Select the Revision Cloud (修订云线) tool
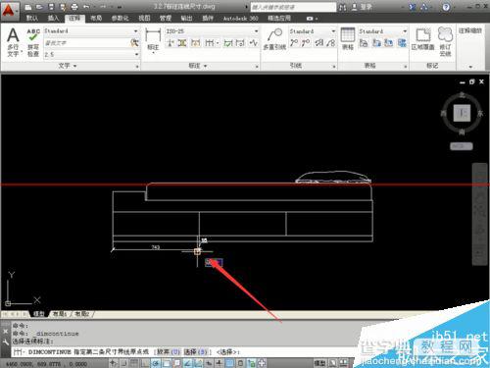490x368 pixels. pos(445,41)
